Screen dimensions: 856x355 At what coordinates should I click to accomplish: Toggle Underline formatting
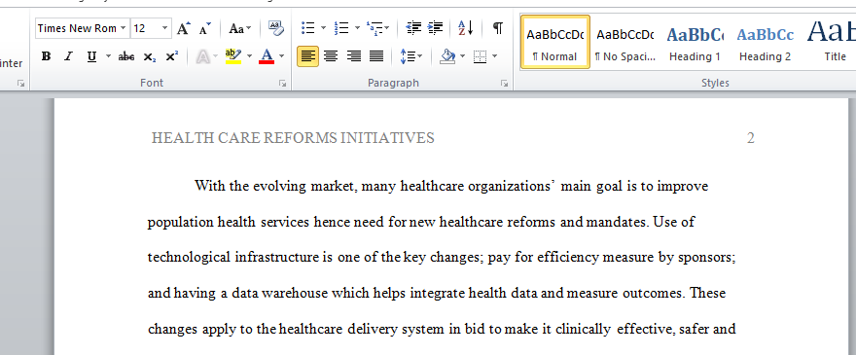[91, 56]
